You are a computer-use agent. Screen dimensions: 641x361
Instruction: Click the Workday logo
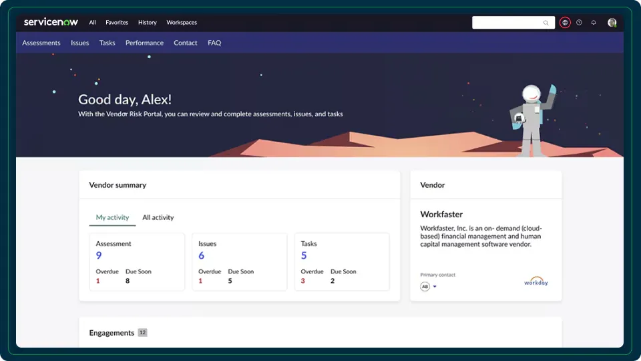536,281
